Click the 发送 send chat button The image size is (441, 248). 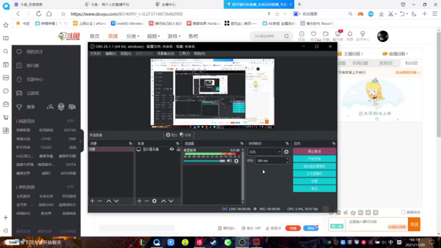pyautogui.click(x=414, y=224)
